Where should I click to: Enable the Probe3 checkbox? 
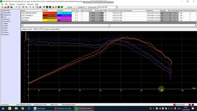(2, 28)
